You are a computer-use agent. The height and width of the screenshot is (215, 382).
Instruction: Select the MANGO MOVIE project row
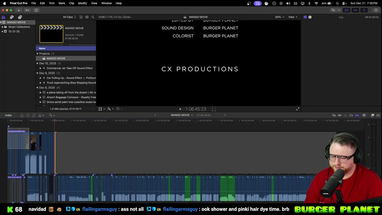[x=66, y=59]
